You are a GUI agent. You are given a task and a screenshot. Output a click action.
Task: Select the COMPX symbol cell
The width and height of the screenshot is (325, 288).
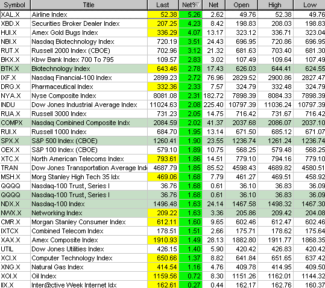click(x=15, y=123)
